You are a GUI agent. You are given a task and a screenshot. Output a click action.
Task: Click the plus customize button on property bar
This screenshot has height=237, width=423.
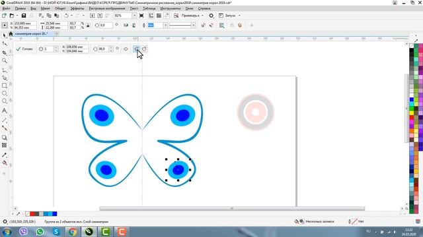point(251,25)
